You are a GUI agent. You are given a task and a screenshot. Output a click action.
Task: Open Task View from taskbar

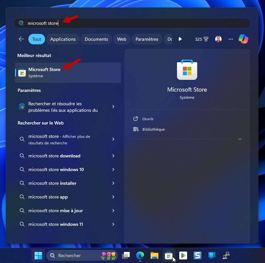[126, 256]
